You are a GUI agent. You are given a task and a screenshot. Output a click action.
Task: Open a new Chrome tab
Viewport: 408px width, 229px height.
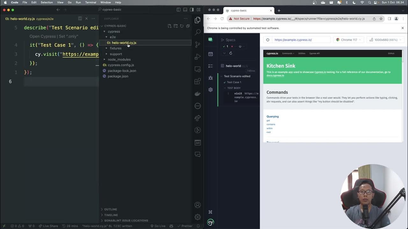pos(279,10)
